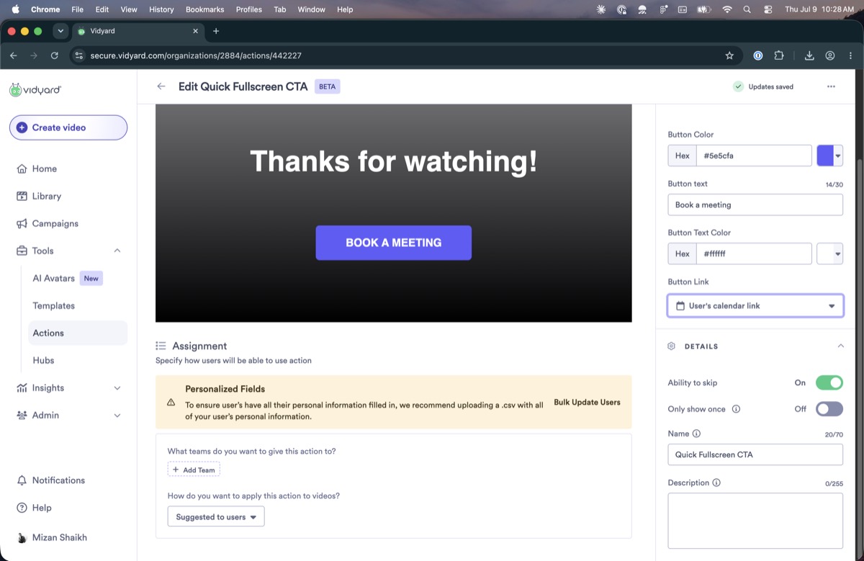Click the BOOK A MEETING preview button

(393, 243)
